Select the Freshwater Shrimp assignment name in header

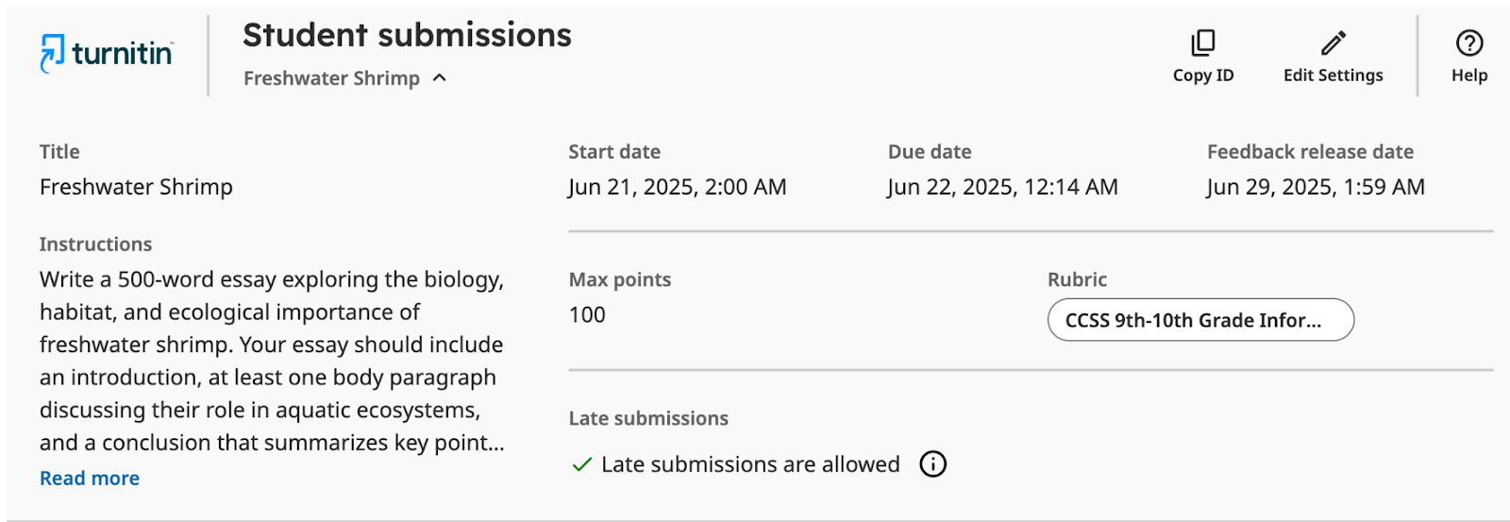(x=331, y=78)
